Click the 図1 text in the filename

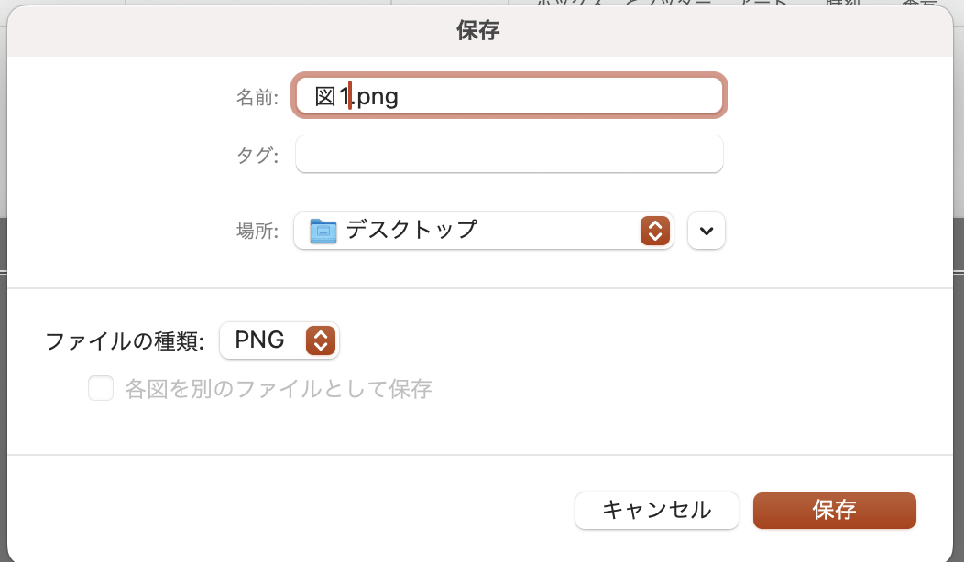331,96
